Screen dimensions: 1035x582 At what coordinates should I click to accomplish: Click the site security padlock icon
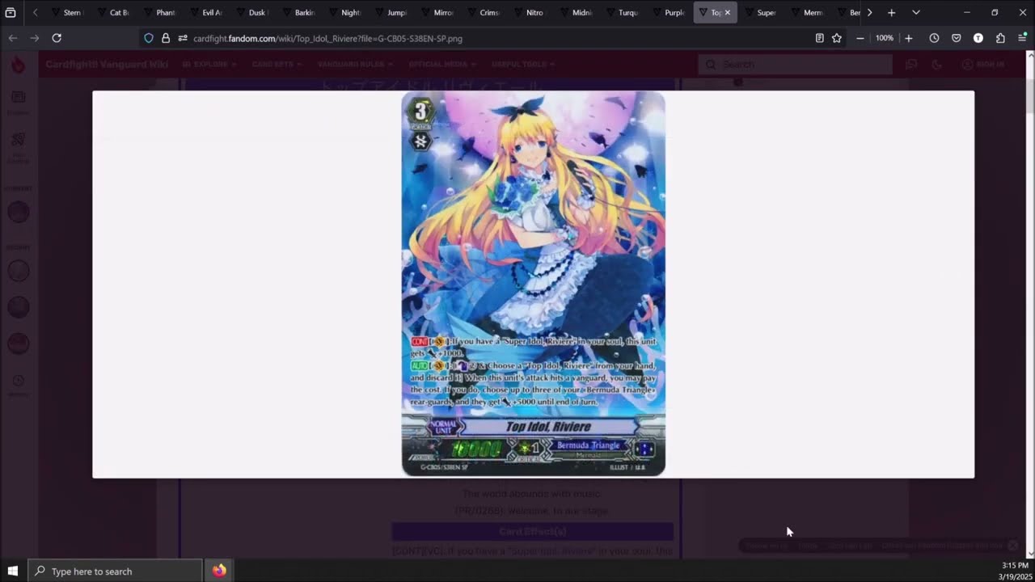coord(166,38)
